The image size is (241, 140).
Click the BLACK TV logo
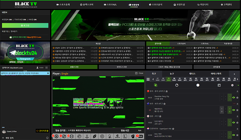point(26,5)
